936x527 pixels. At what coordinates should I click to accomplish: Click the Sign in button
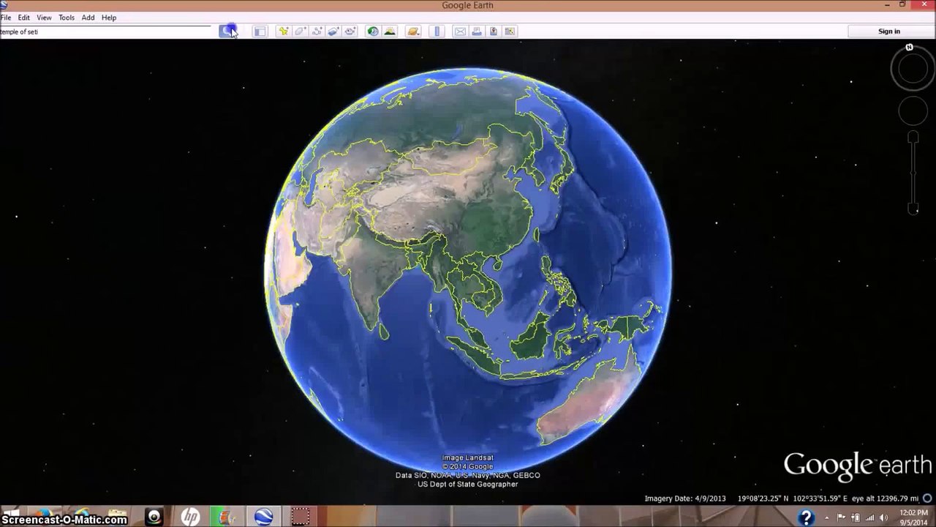coord(889,31)
